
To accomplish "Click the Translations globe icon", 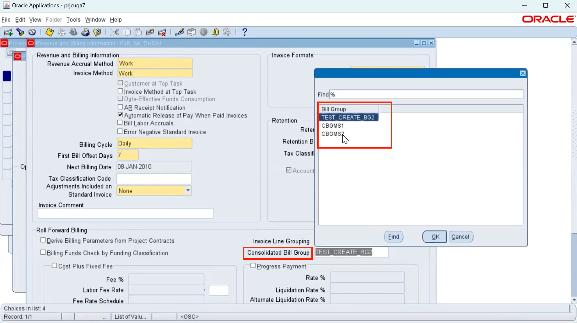I will (x=203, y=32).
